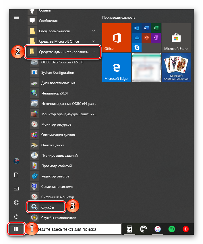Image resolution: width=203 pixels, height=244 pixels.
Task: Open the Сообщения app icon
Action: coord(32,20)
